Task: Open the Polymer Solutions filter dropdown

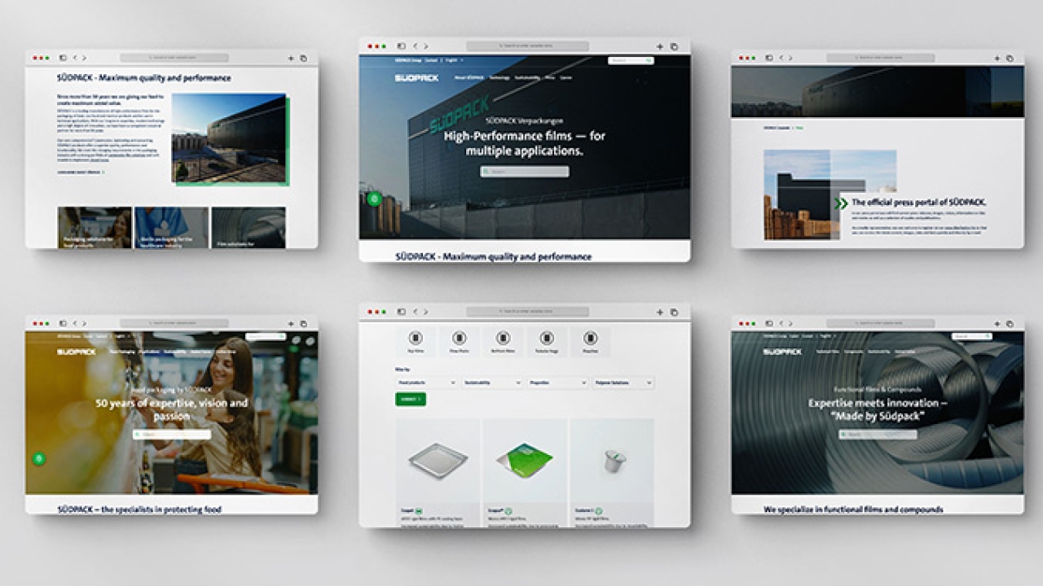Action: click(x=623, y=382)
